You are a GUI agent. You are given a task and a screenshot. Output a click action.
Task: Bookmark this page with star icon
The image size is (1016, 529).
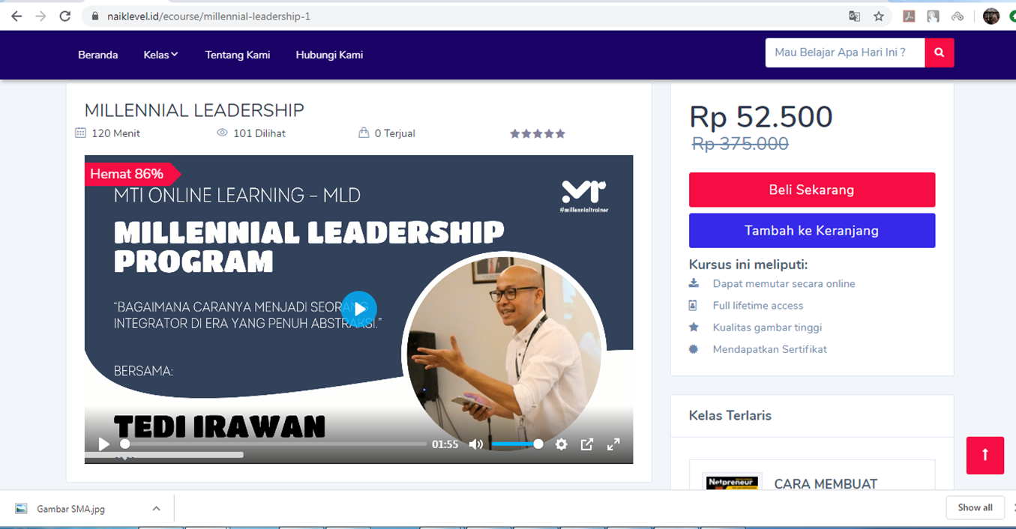[x=879, y=16]
